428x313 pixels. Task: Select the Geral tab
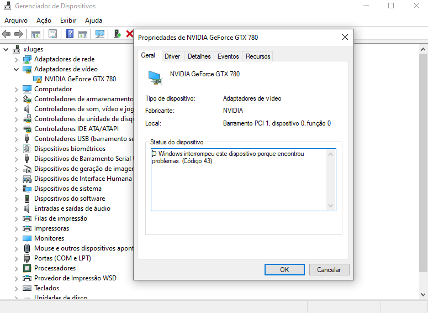(x=148, y=55)
